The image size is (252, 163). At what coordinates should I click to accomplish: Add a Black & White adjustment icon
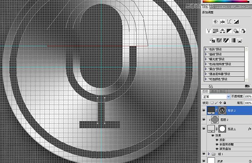click(229, 31)
